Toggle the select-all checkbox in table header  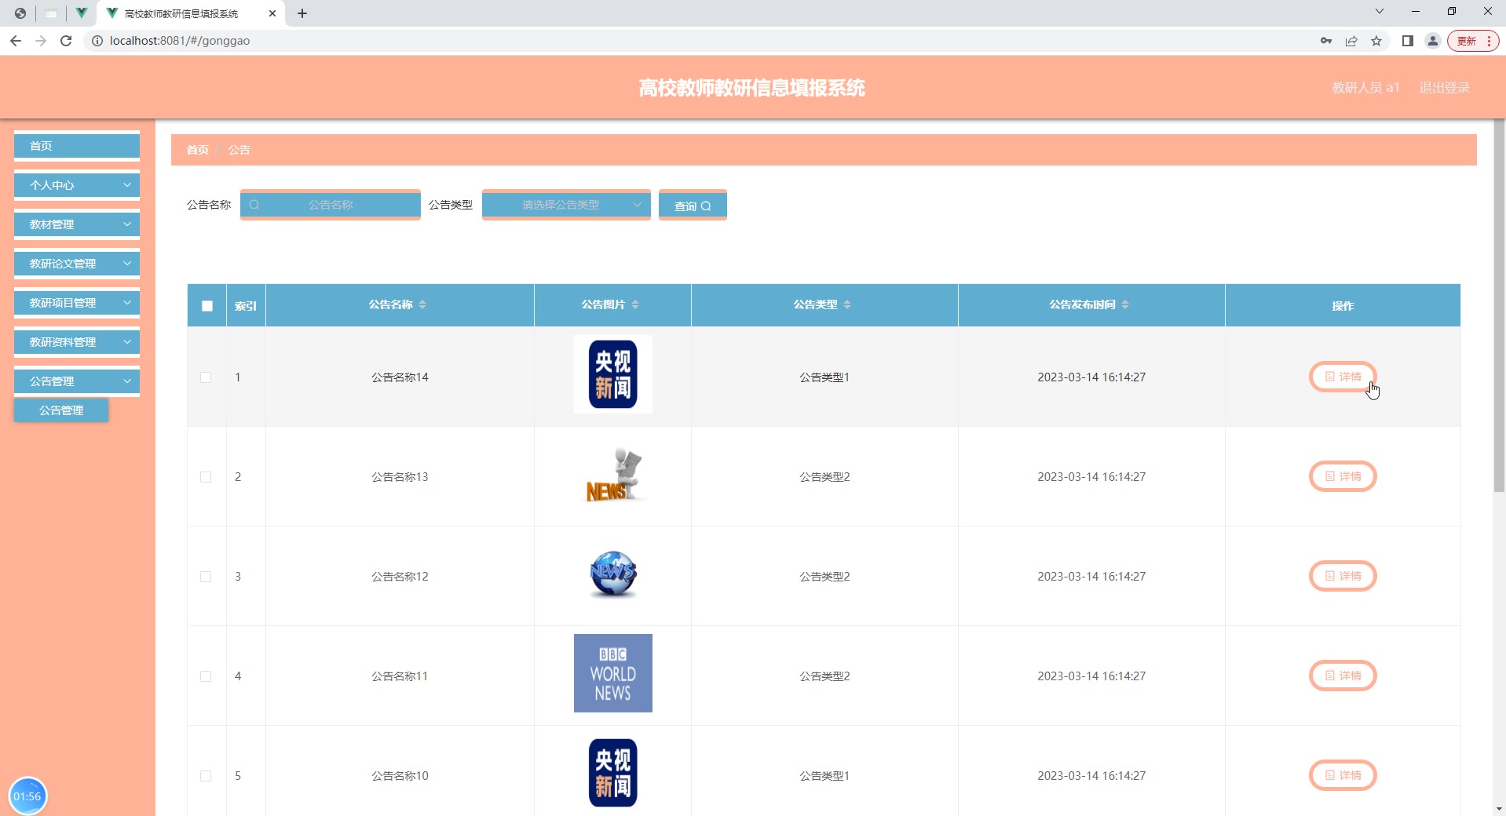[207, 306]
